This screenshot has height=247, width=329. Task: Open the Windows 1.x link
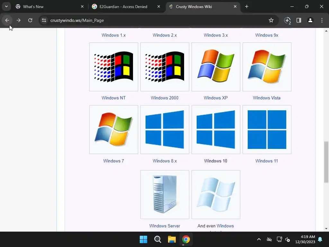[113, 35]
